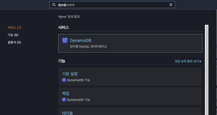Clear the search box with the X icon
217x115 pixels.
[171, 5]
